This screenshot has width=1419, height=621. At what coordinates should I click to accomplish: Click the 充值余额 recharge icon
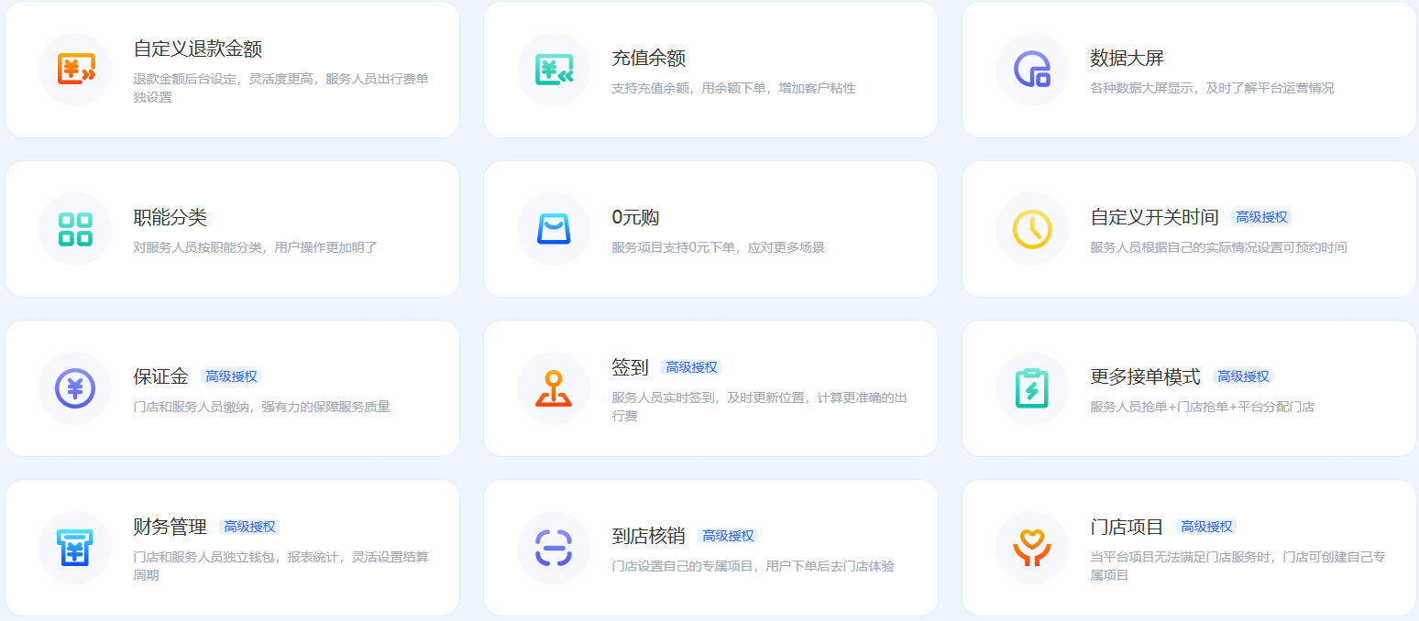(554, 70)
